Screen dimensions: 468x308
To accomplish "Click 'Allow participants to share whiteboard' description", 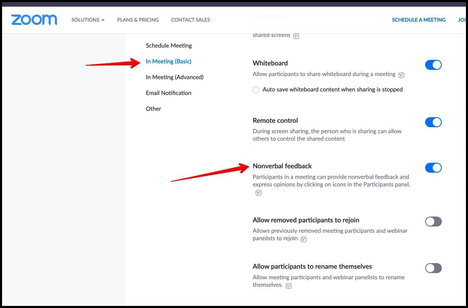I will (x=324, y=74).
